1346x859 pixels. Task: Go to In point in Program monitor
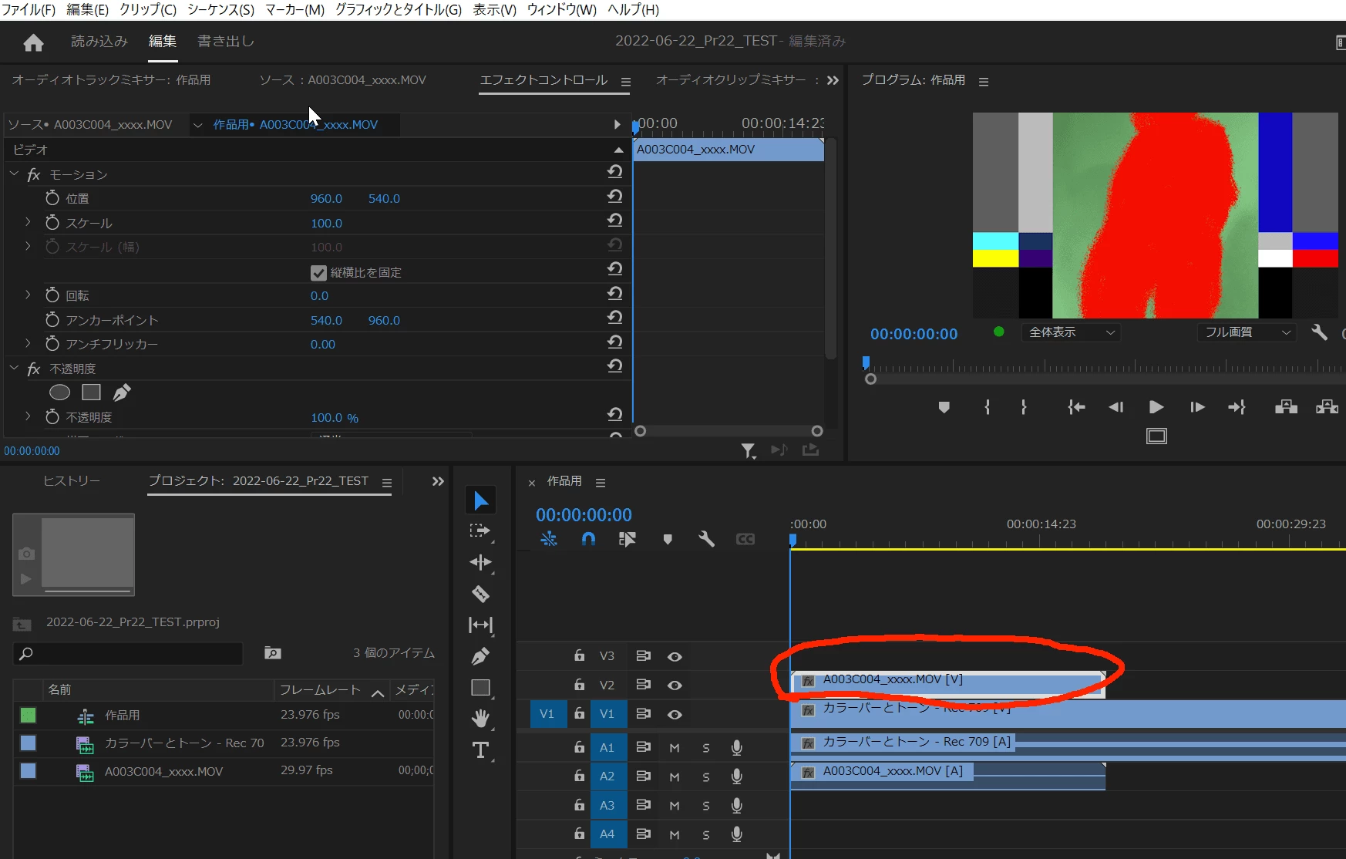coord(1076,407)
